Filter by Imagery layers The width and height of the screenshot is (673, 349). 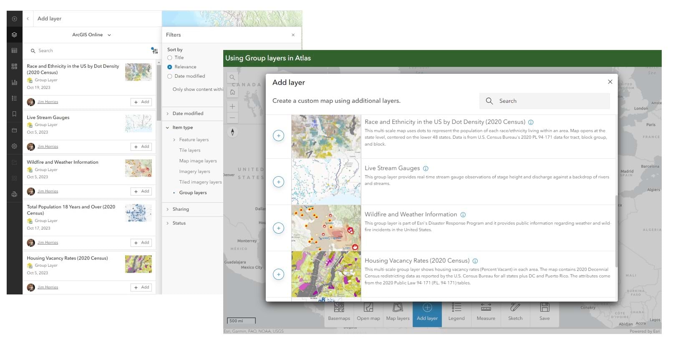[195, 172]
